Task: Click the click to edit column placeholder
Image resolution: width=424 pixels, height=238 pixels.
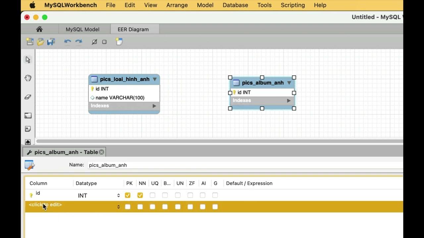Action: [45, 205]
